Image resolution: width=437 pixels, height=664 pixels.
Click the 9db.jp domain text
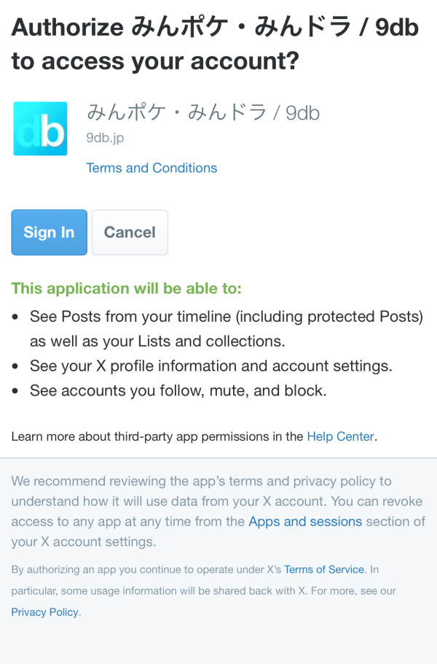pos(105,137)
